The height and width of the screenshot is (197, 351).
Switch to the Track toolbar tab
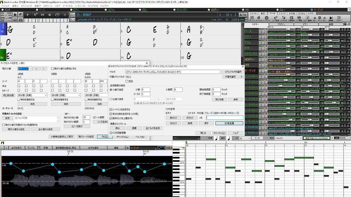click(282, 13)
